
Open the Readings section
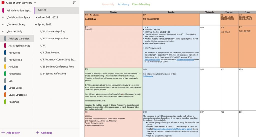tap(13, 102)
